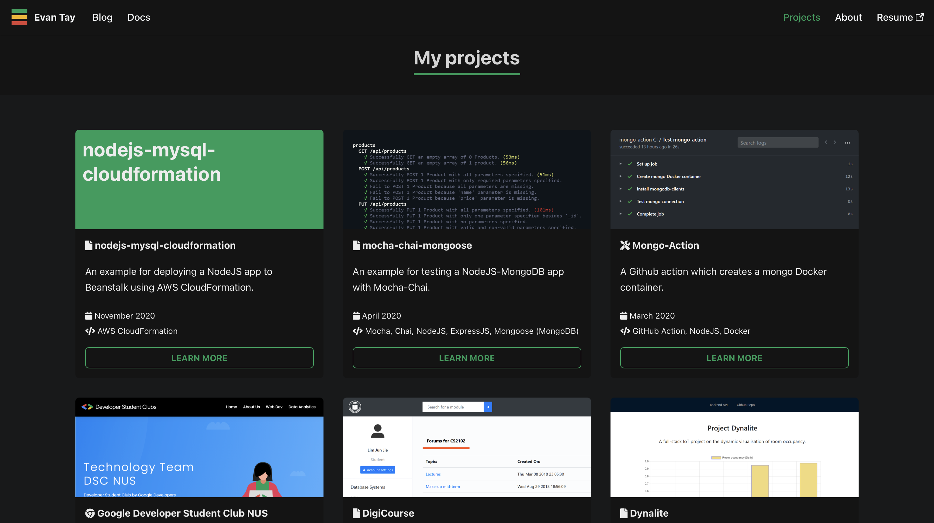
Task: Click the file icon next to Dynalite title
Action: (624, 513)
